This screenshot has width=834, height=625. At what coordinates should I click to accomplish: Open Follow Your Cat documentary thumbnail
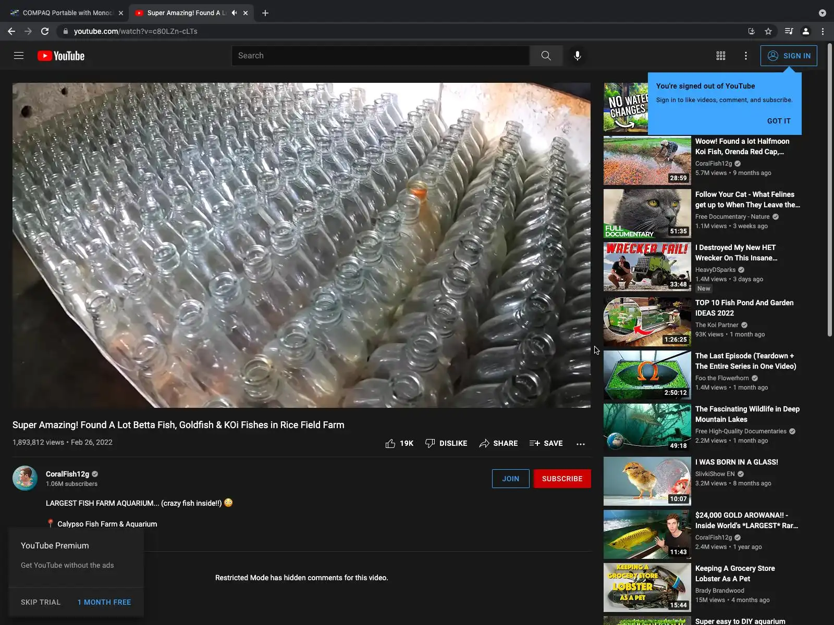pyautogui.click(x=647, y=214)
